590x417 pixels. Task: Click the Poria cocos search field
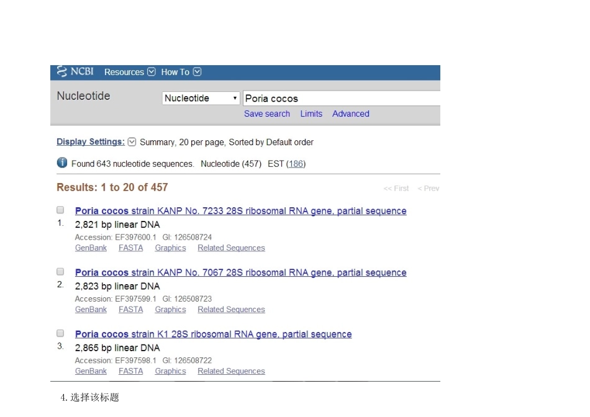click(x=342, y=99)
